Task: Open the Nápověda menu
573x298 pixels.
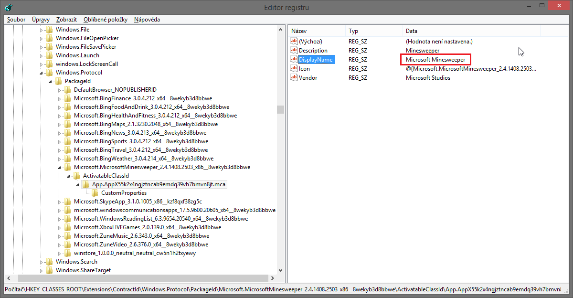Action: coord(147,20)
